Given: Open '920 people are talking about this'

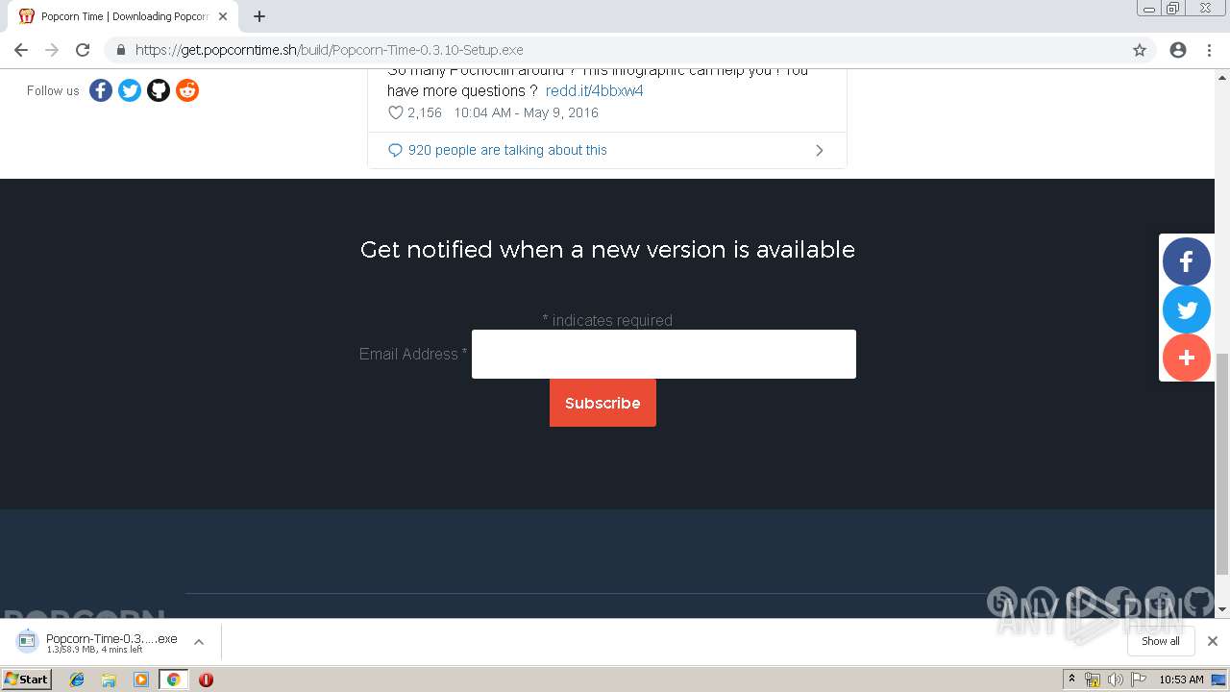Looking at the screenshot, I should pos(507,150).
